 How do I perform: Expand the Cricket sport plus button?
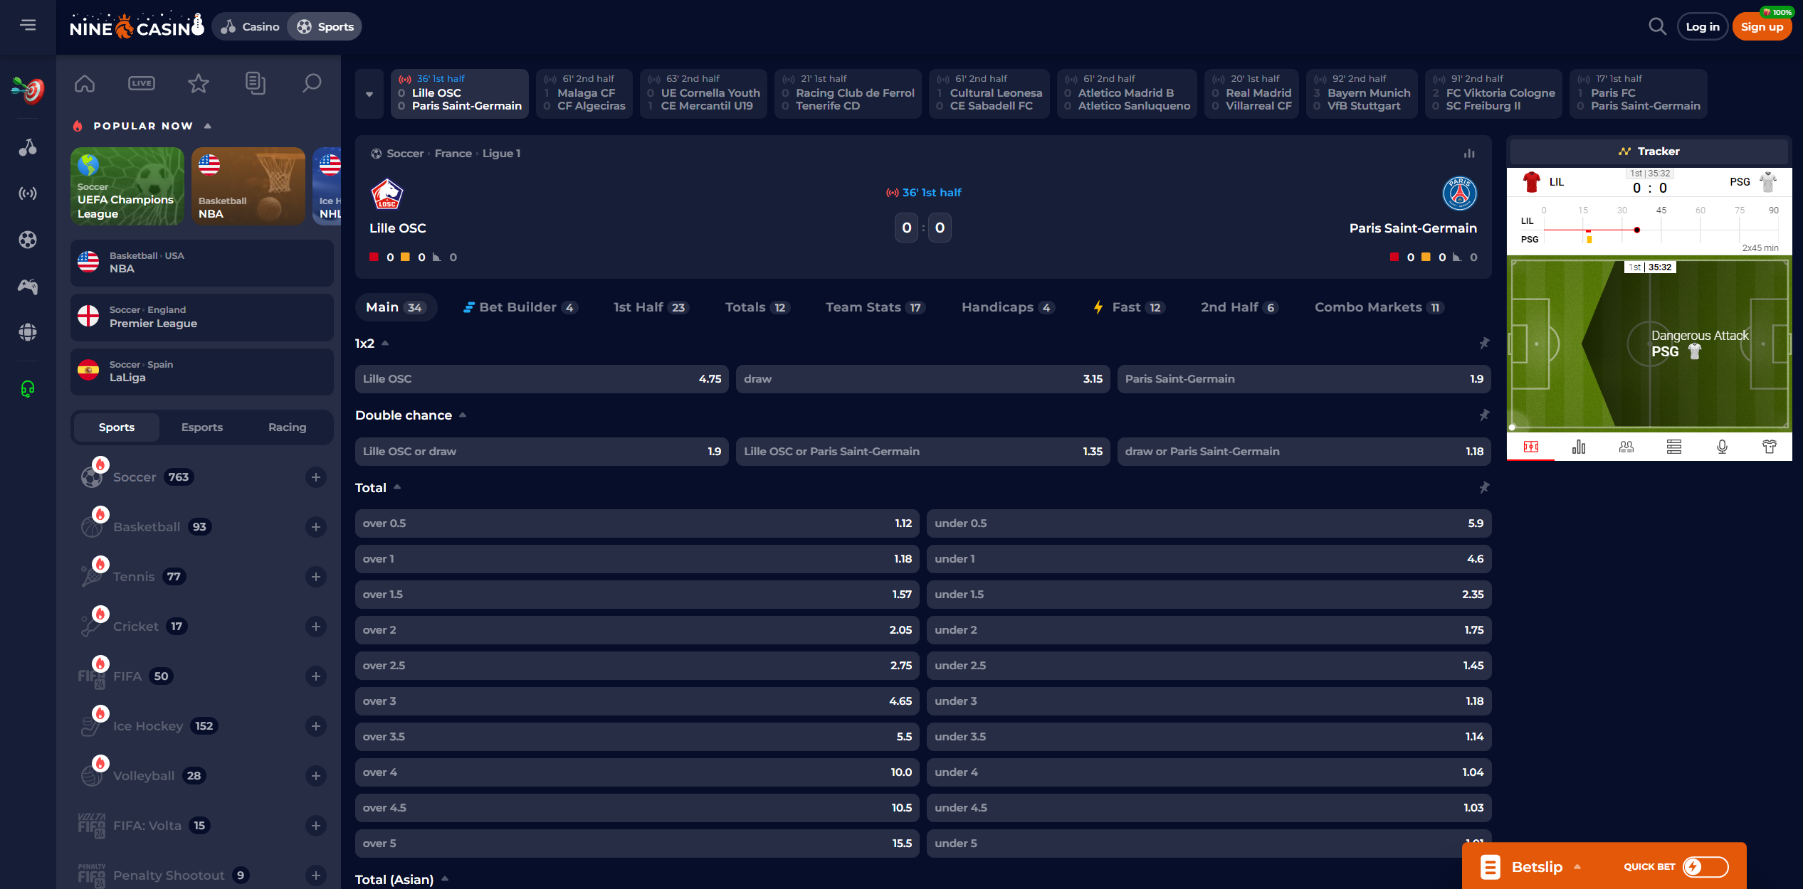coord(316,627)
